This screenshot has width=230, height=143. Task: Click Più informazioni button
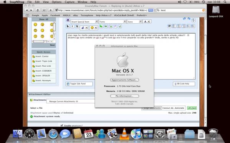(x=124, y=96)
